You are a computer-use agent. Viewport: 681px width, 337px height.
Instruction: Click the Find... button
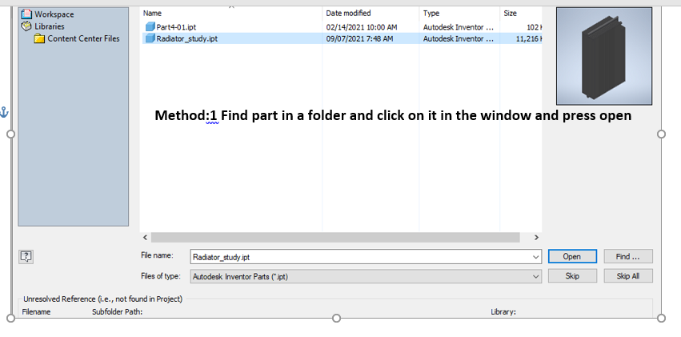(x=628, y=257)
